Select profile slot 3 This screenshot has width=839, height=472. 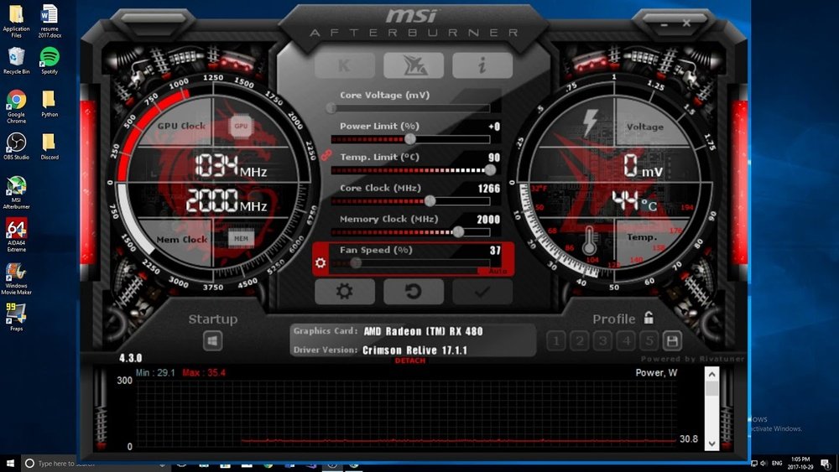click(602, 340)
